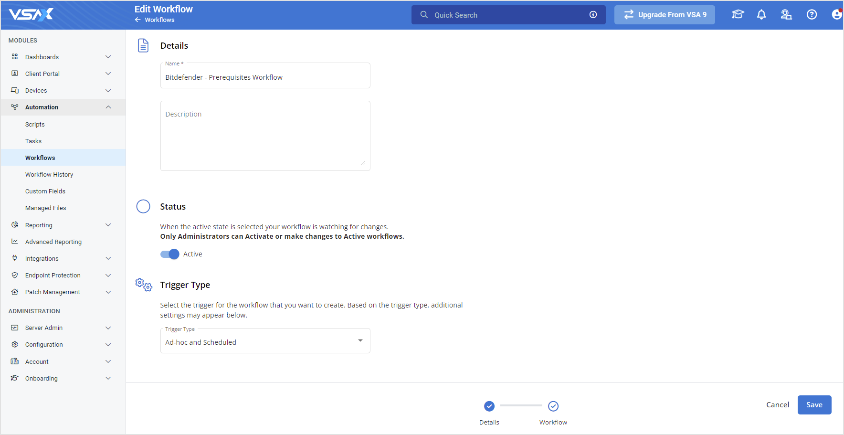Screen dimensions: 844x435
Task: Click the info icon in Quick Search
Action: 593,14
